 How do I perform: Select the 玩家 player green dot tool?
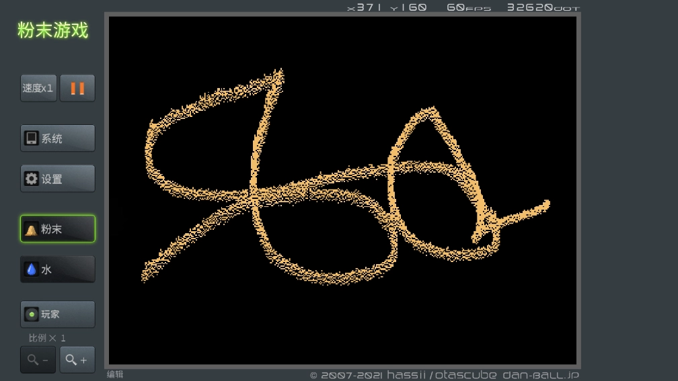pyautogui.click(x=58, y=314)
